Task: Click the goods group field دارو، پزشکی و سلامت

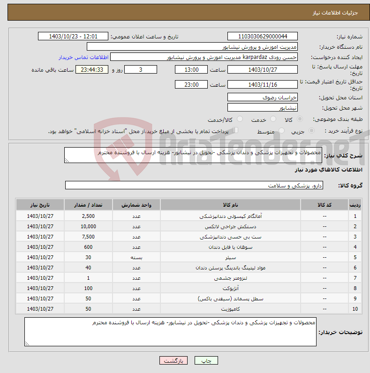Action: [194, 185]
